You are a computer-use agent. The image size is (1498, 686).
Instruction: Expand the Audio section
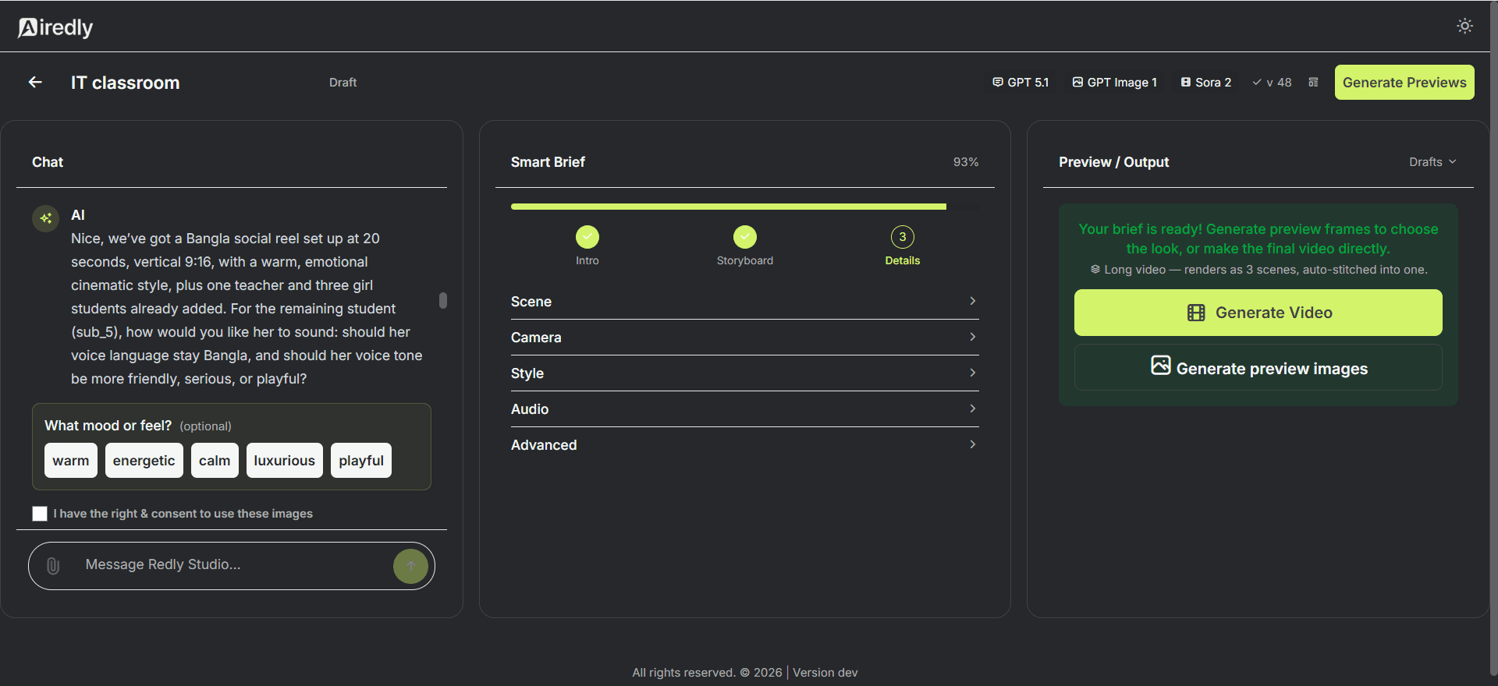(745, 409)
